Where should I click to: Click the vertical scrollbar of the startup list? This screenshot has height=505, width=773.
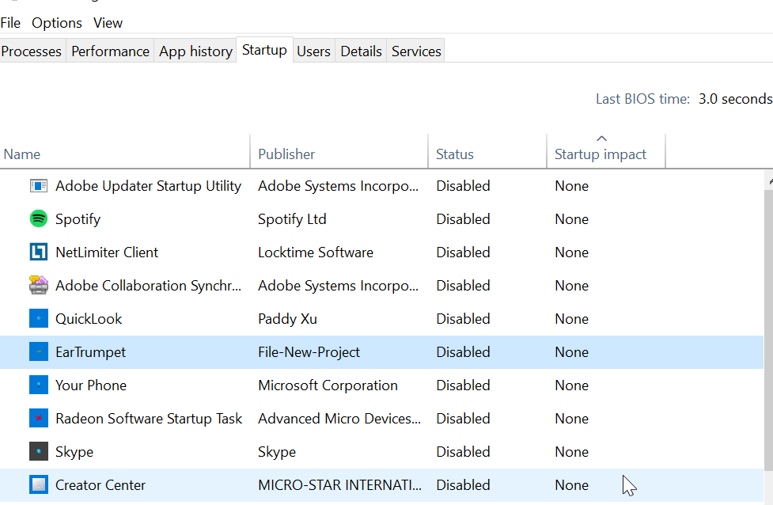tap(768, 329)
